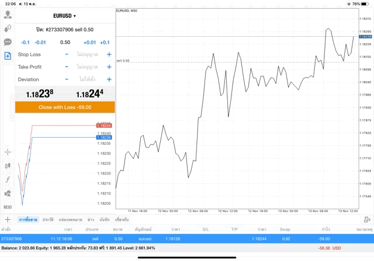Expand the EURUSD symbol dropdown
Viewport: 374px width, 261px height.
pos(64,16)
